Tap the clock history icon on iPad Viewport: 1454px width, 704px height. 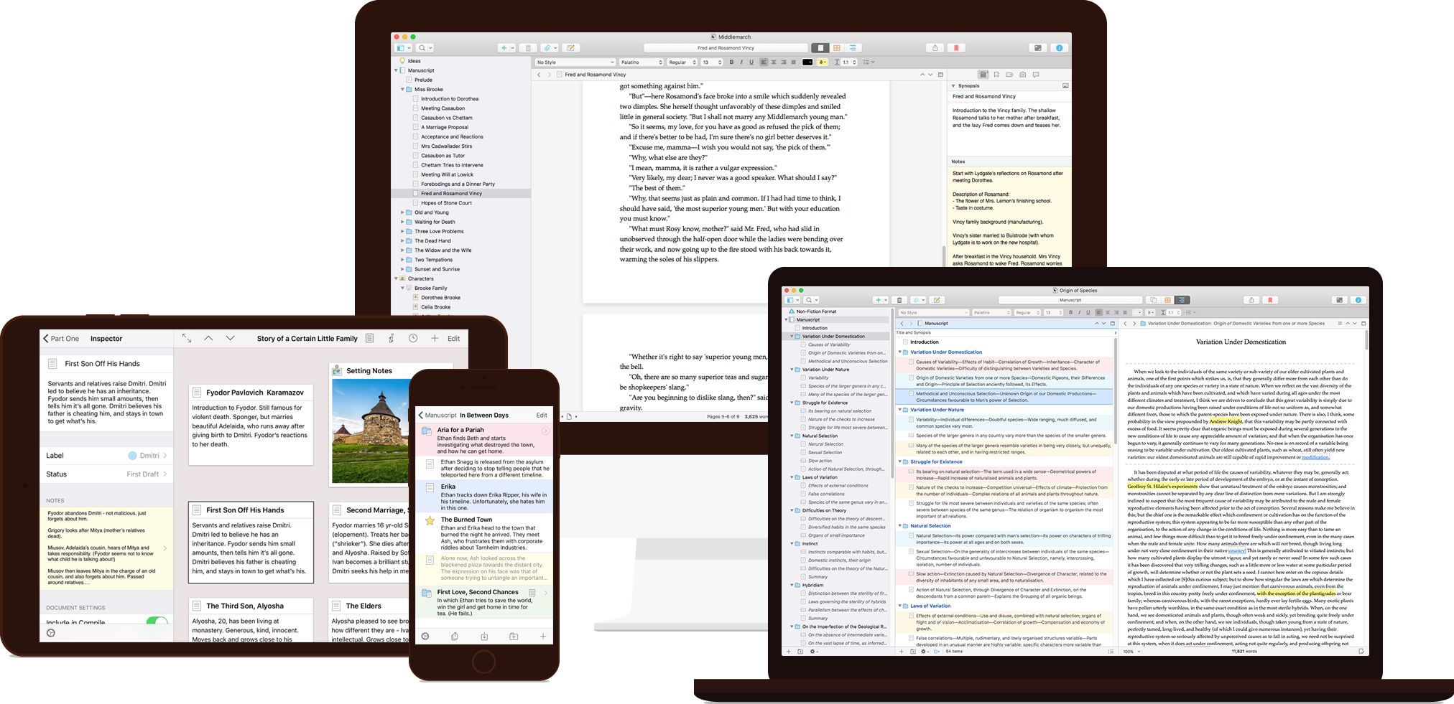tap(413, 338)
